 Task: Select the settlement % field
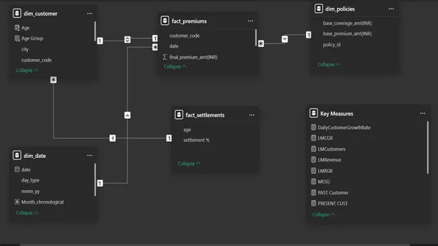point(196,140)
